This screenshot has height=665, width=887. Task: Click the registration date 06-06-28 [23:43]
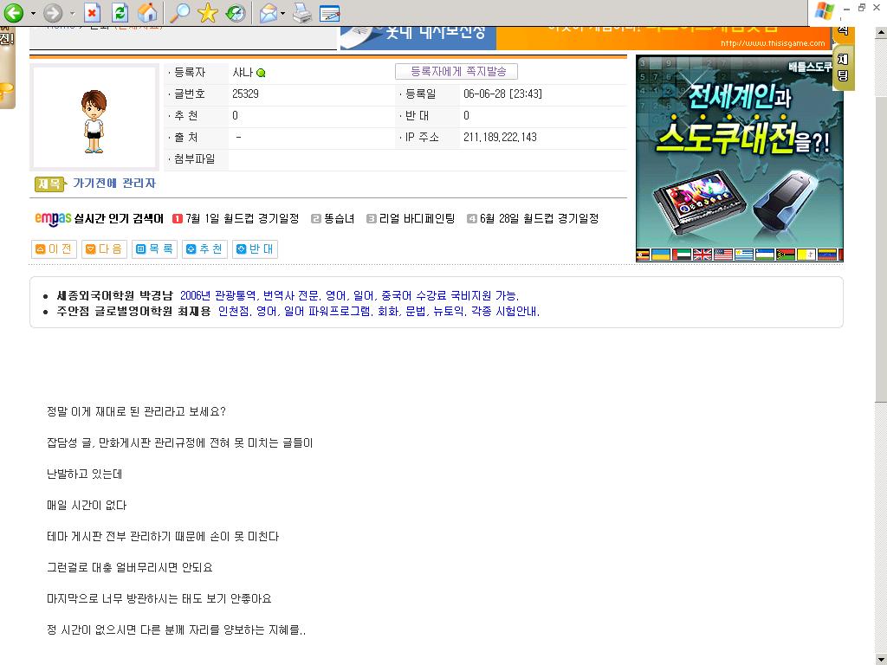503,94
